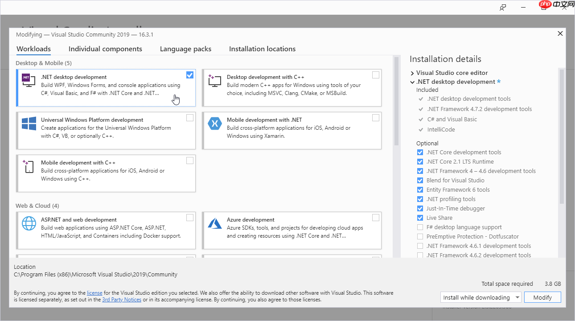
Task: Uncheck .NET Core development tools option
Action: coord(420,152)
